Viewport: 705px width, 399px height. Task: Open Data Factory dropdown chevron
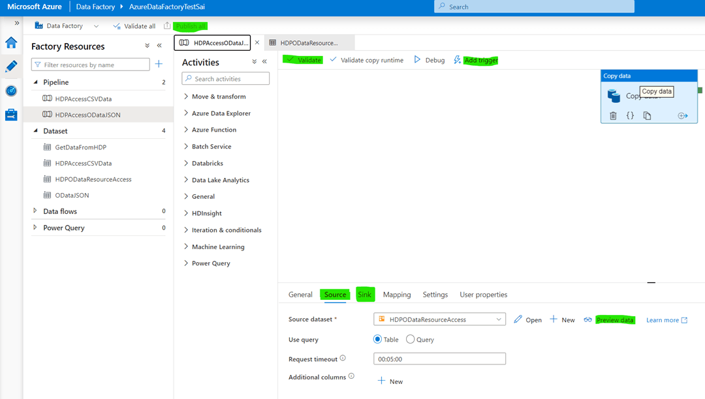click(96, 26)
